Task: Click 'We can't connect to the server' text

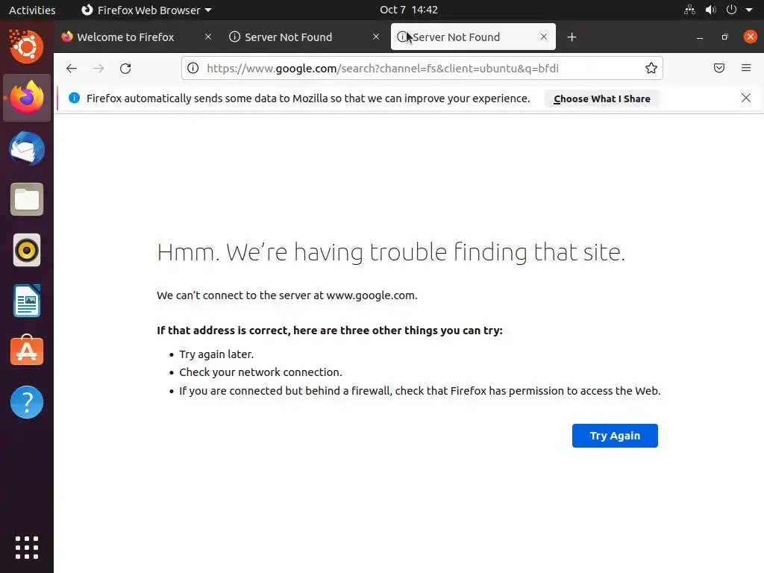Action: tap(287, 295)
